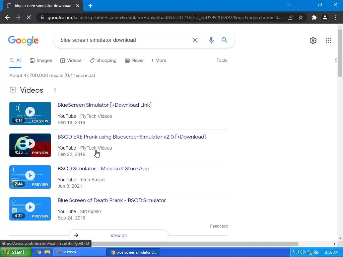
Task: Close the blue screen simulator tab
Action: pos(78,6)
